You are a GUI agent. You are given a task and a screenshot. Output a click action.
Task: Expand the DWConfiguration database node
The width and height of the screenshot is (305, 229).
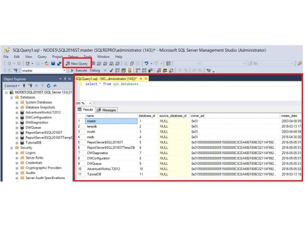click(17, 117)
